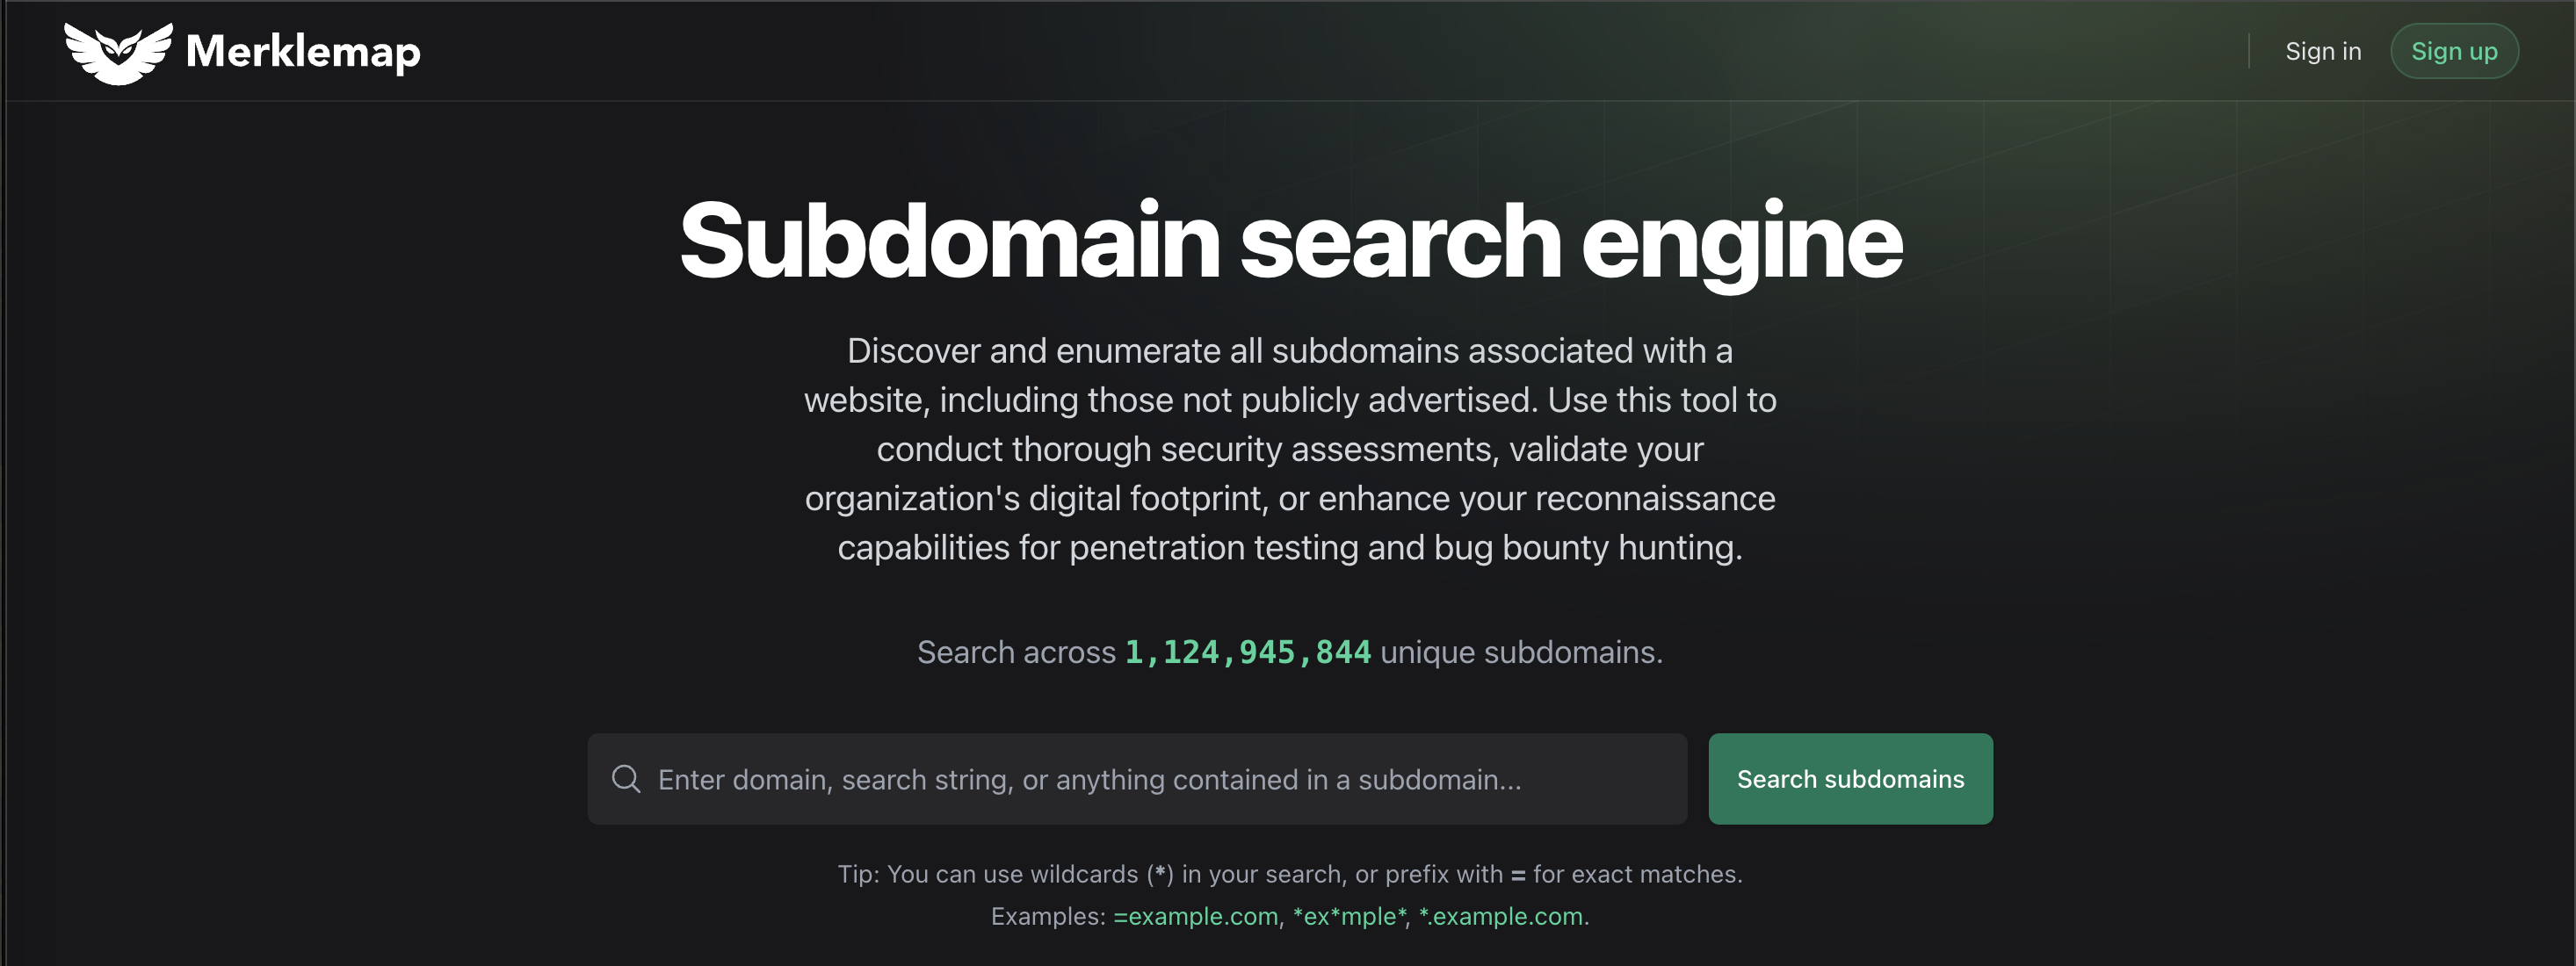Screen dimensions: 2576x966
Task: Open the Sign in page
Action: click(x=2323, y=51)
